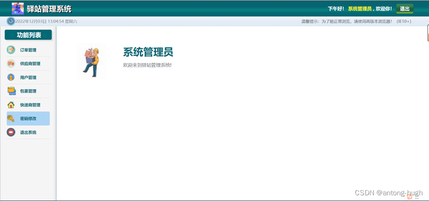
Task: Click the 功能列表 header
Action: pyautogui.click(x=28, y=35)
